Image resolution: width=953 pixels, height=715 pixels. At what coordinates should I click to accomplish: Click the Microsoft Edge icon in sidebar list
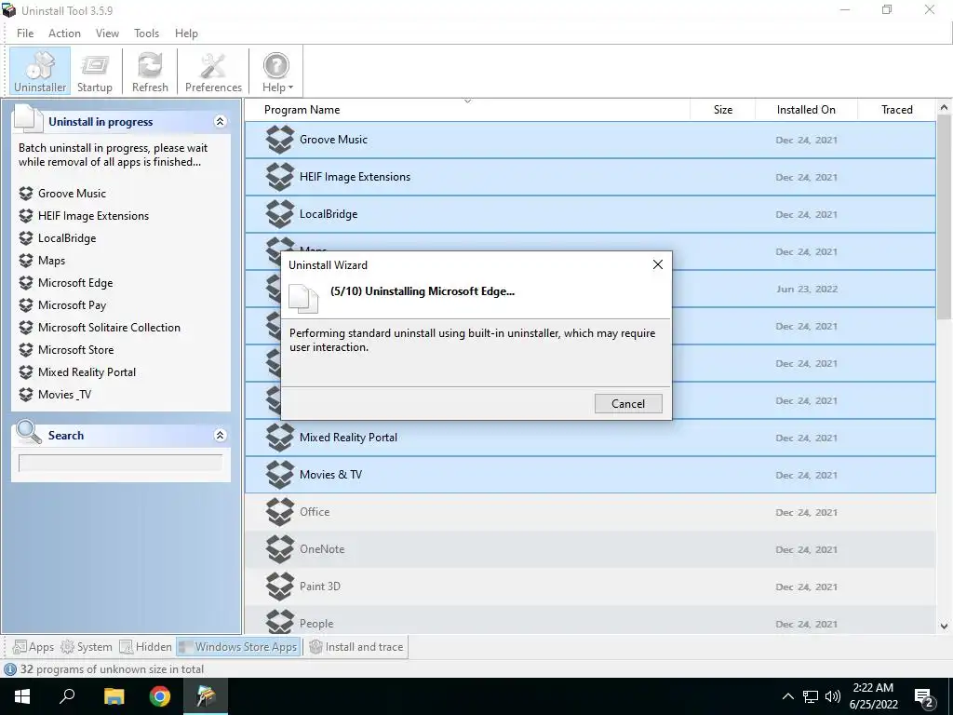[25, 283]
